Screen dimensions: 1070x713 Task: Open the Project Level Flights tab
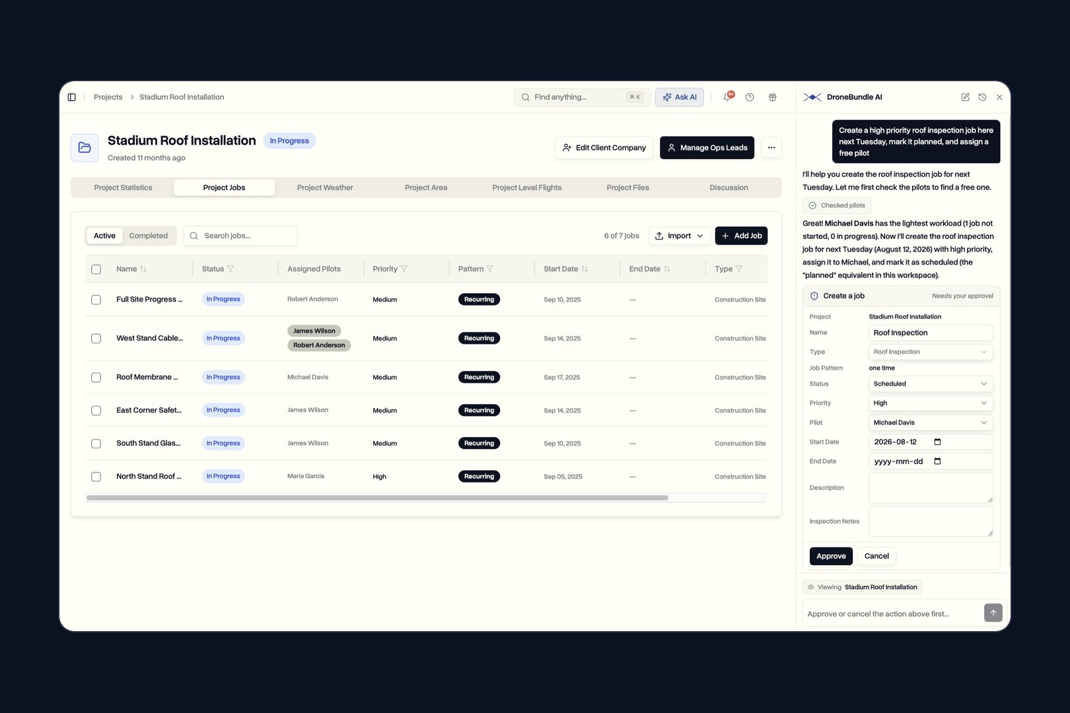[527, 187]
